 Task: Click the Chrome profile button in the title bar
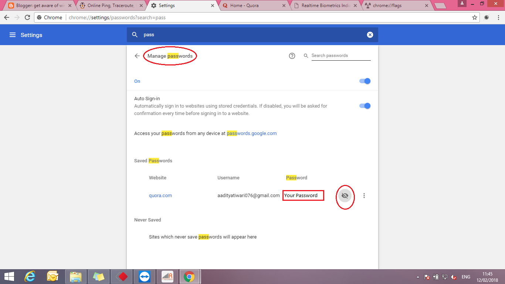462,3
